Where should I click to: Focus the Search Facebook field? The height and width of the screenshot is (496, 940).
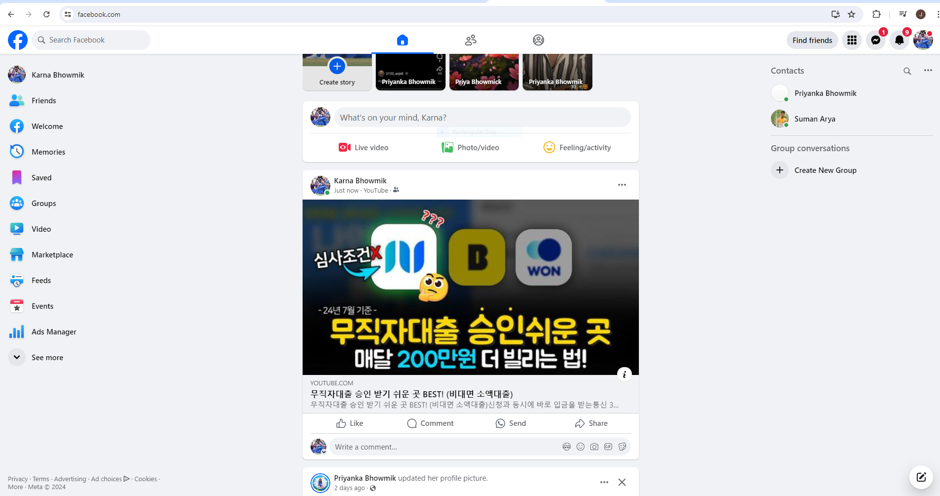(91, 40)
